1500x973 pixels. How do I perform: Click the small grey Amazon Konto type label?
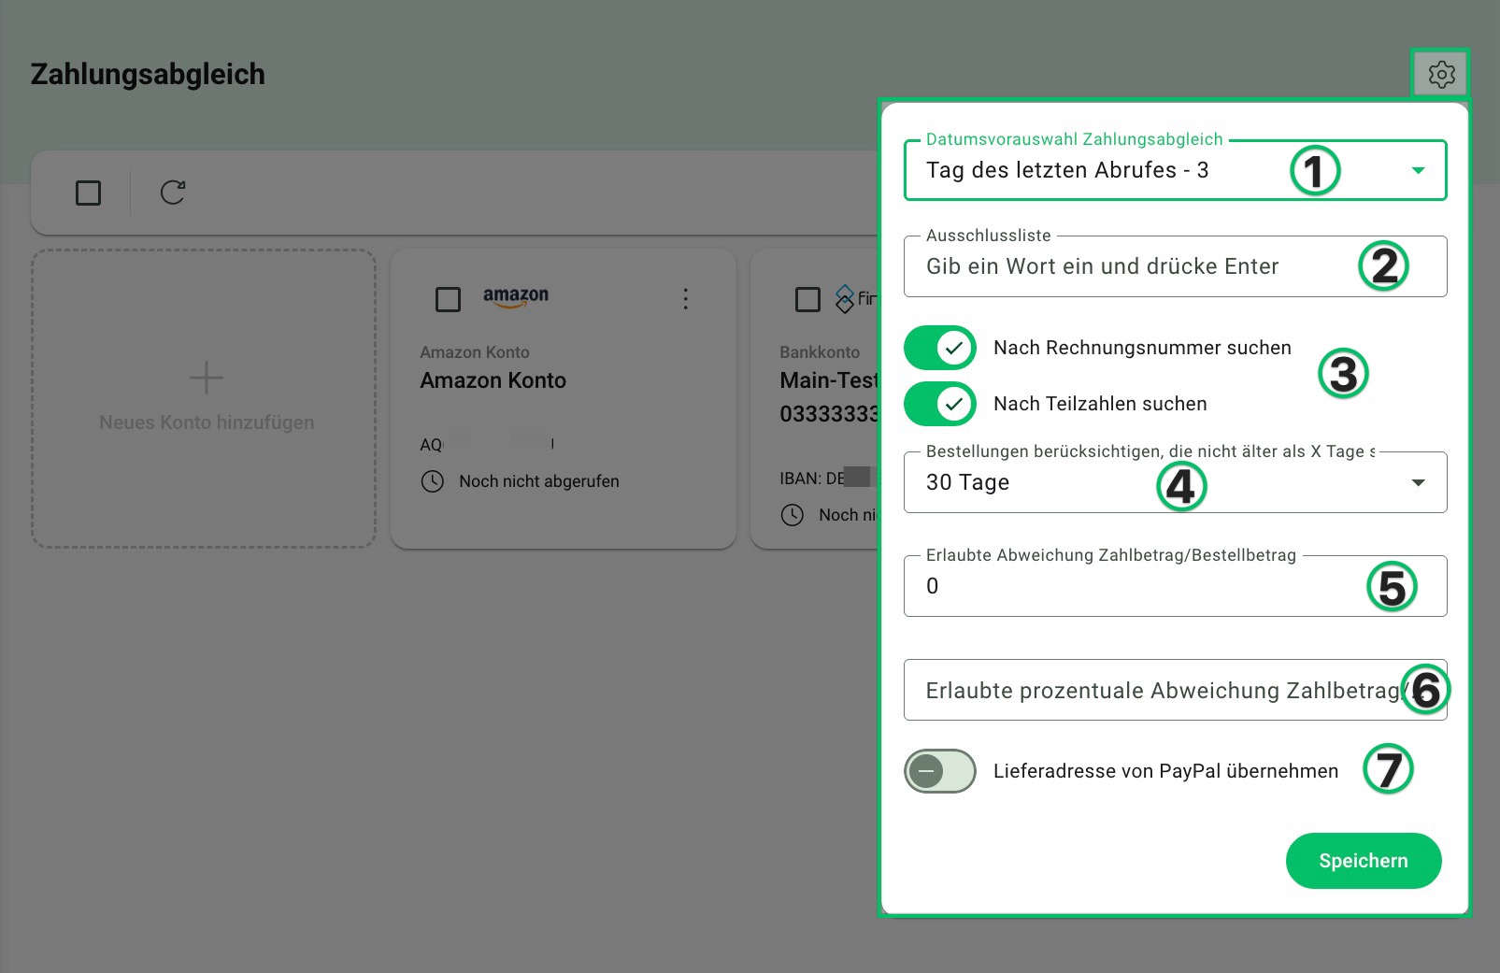click(x=475, y=352)
